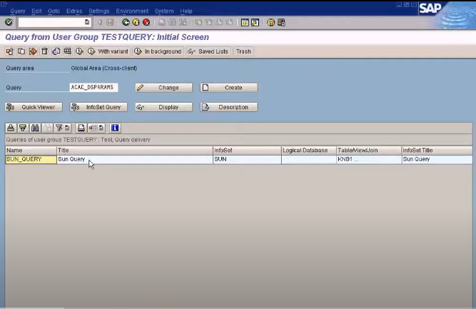
Task: Click the green checkmark Enter icon
Action: click(9, 22)
